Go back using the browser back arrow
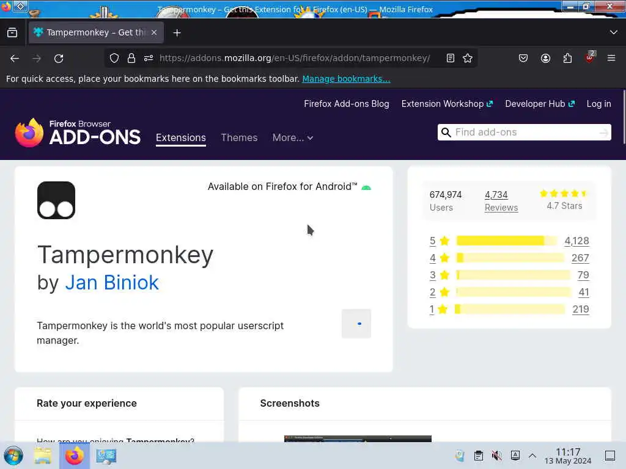The height and width of the screenshot is (469, 626). point(15,59)
